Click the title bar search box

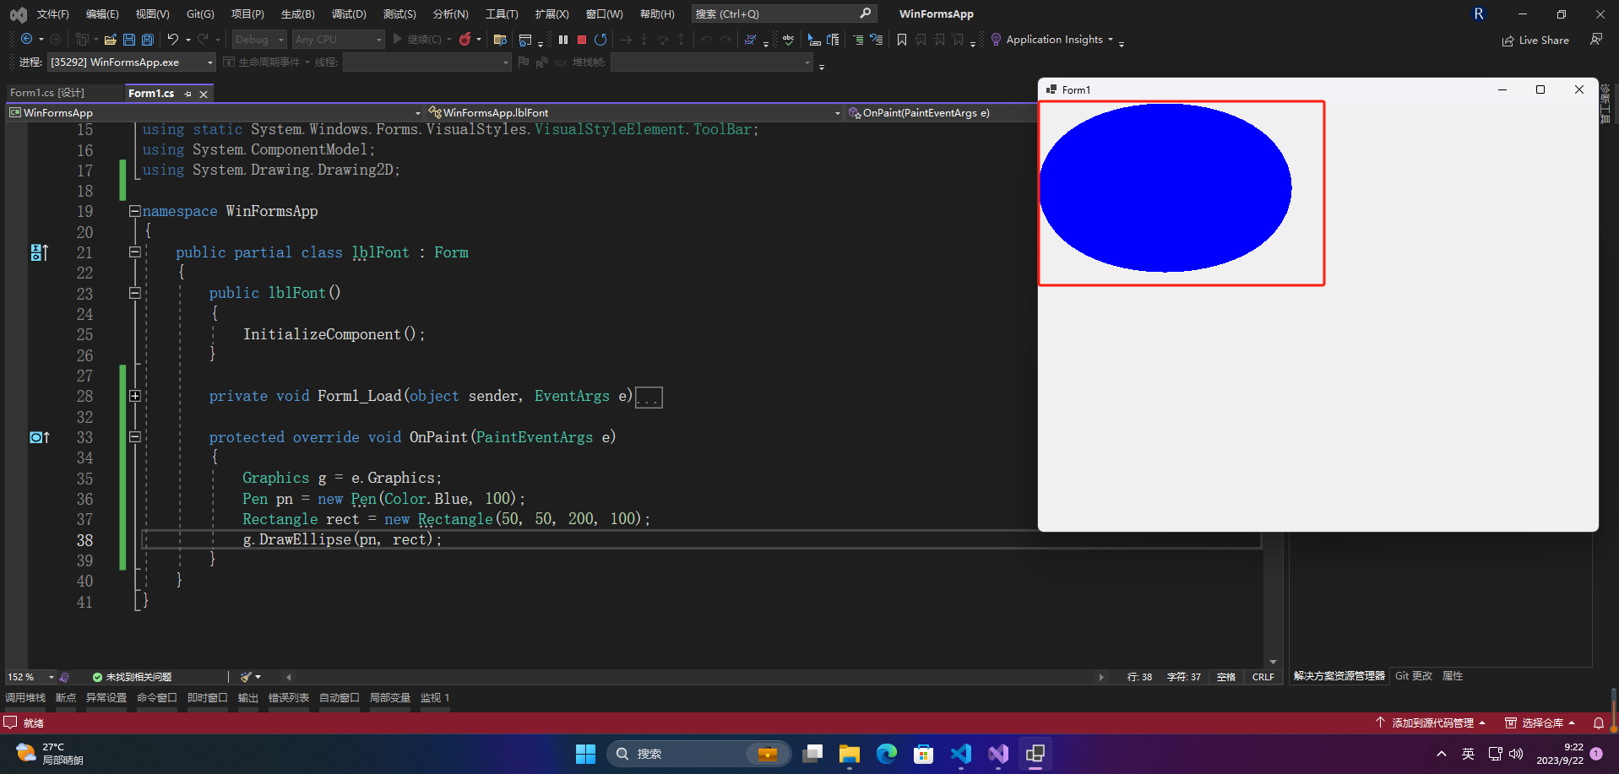coord(783,14)
